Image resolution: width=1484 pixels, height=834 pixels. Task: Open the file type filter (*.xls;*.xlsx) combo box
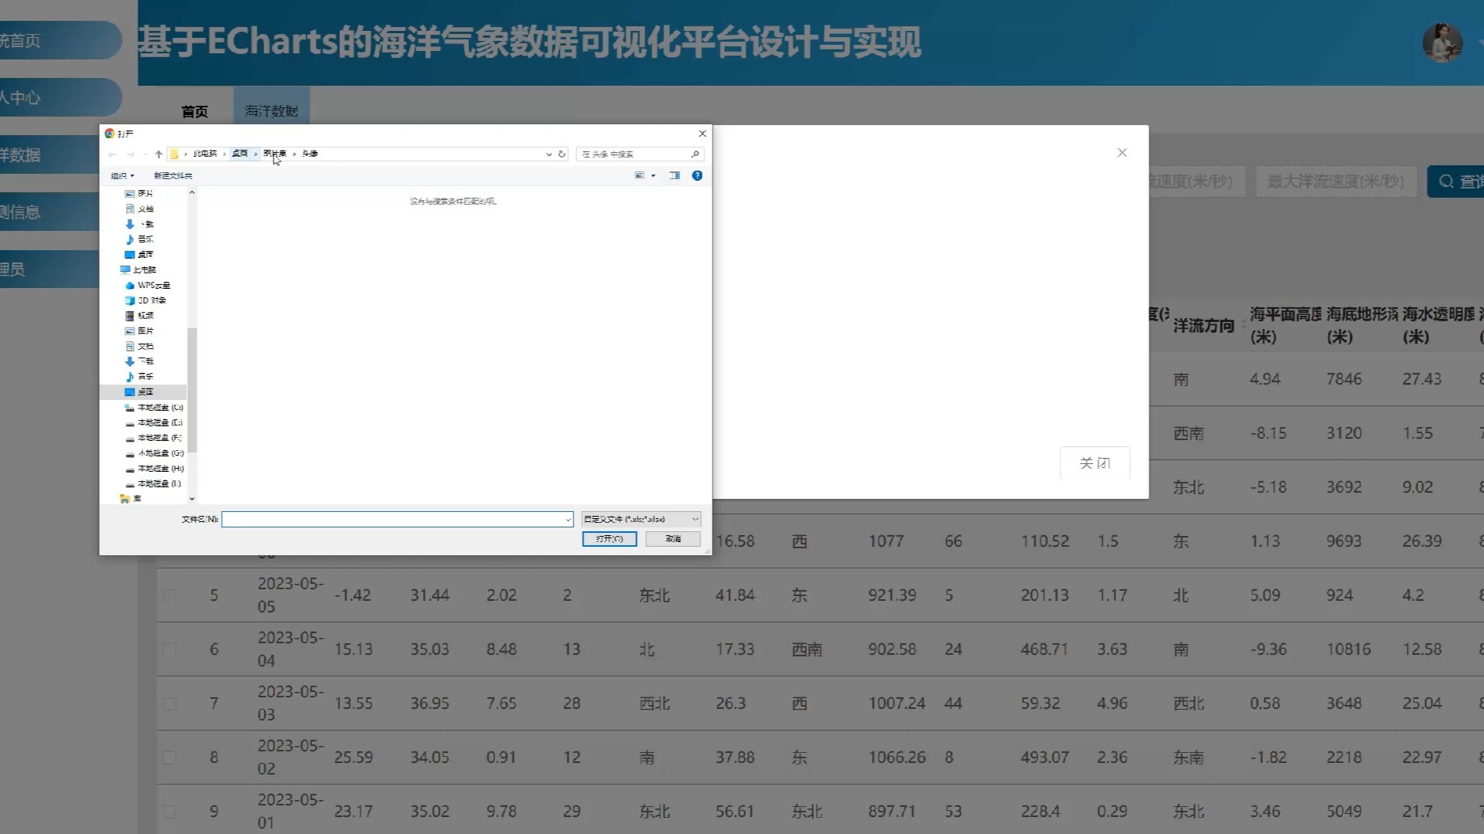click(x=641, y=520)
